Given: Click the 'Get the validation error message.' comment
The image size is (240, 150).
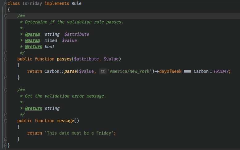Looking at the screenshot, I should (65, 96).
